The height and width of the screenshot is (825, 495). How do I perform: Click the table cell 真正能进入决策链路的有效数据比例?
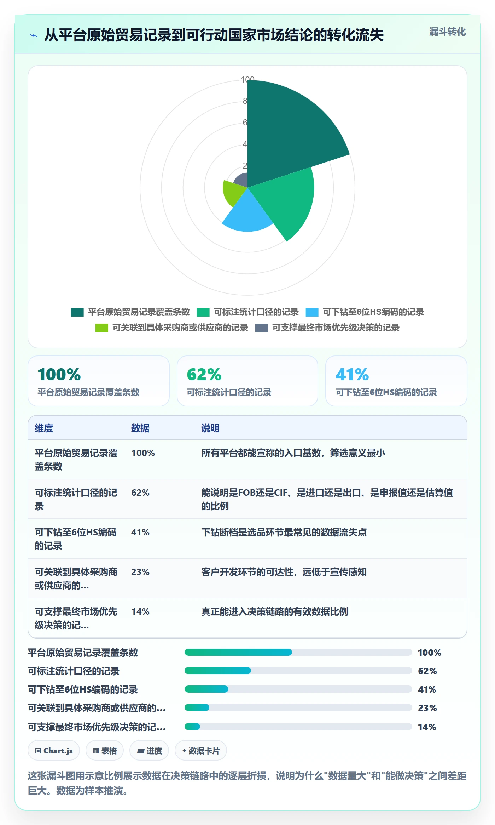pos(275,611)
